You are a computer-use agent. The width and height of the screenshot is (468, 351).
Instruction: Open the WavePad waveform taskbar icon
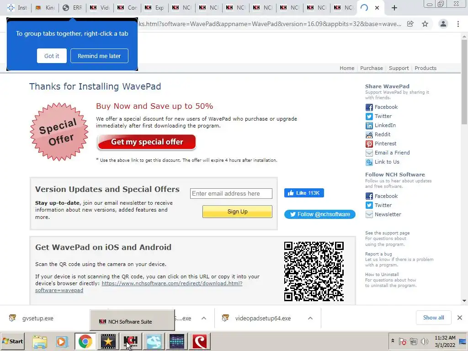coord(177,341)
